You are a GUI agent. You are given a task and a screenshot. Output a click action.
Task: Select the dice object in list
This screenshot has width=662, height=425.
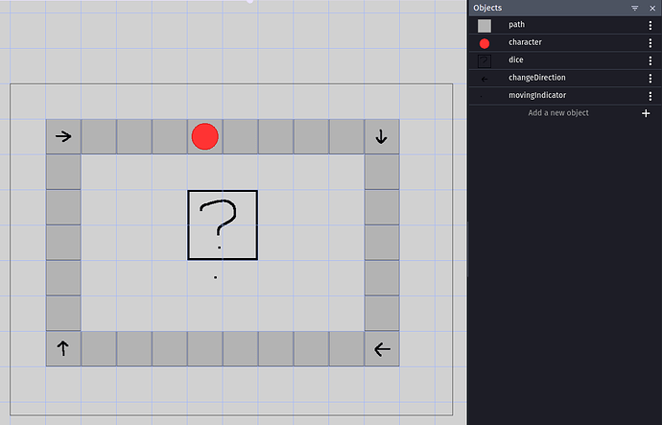[x=515, y=60]
